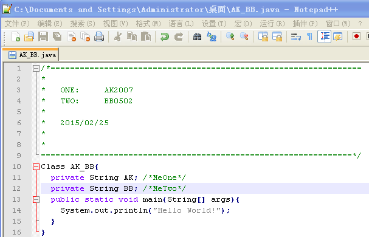Select the AK_BB.java document tab
The width and height of the screenshot is (369, 237).
(x=30, y=55)
